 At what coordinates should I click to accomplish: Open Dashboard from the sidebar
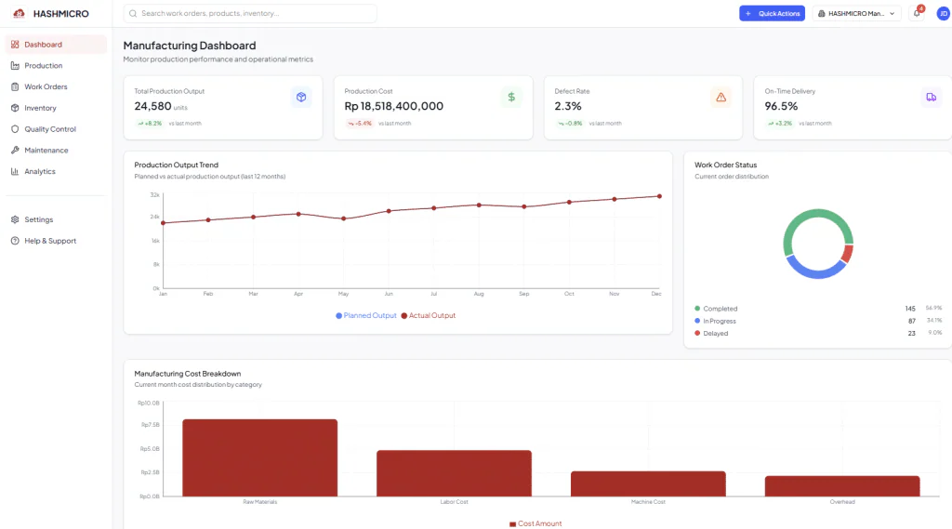coord(56,45)
